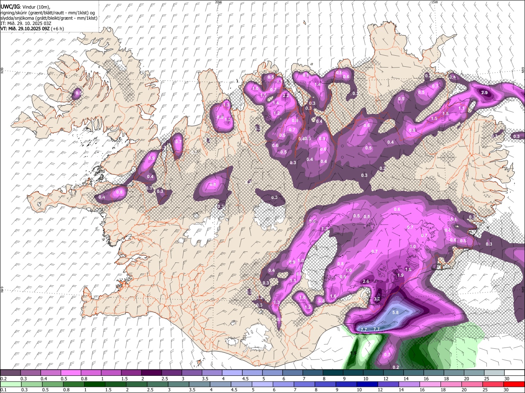Click the 3.2 precipitation value label
525x393 pixels.
377,299
